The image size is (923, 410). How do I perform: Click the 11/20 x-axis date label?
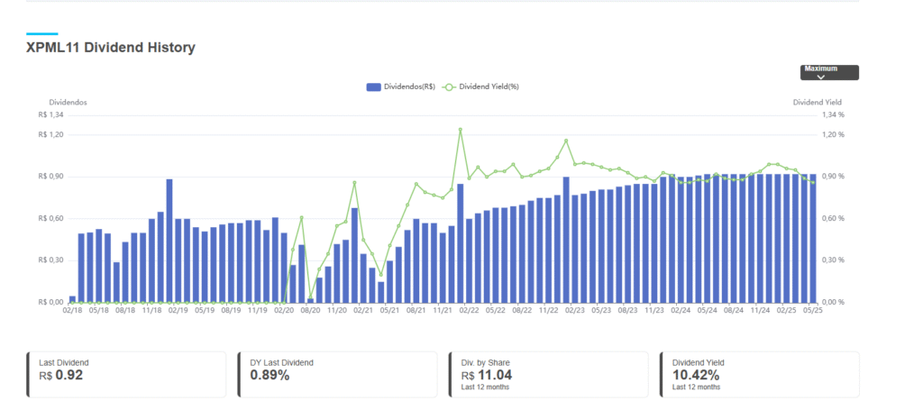click(337, 311)
